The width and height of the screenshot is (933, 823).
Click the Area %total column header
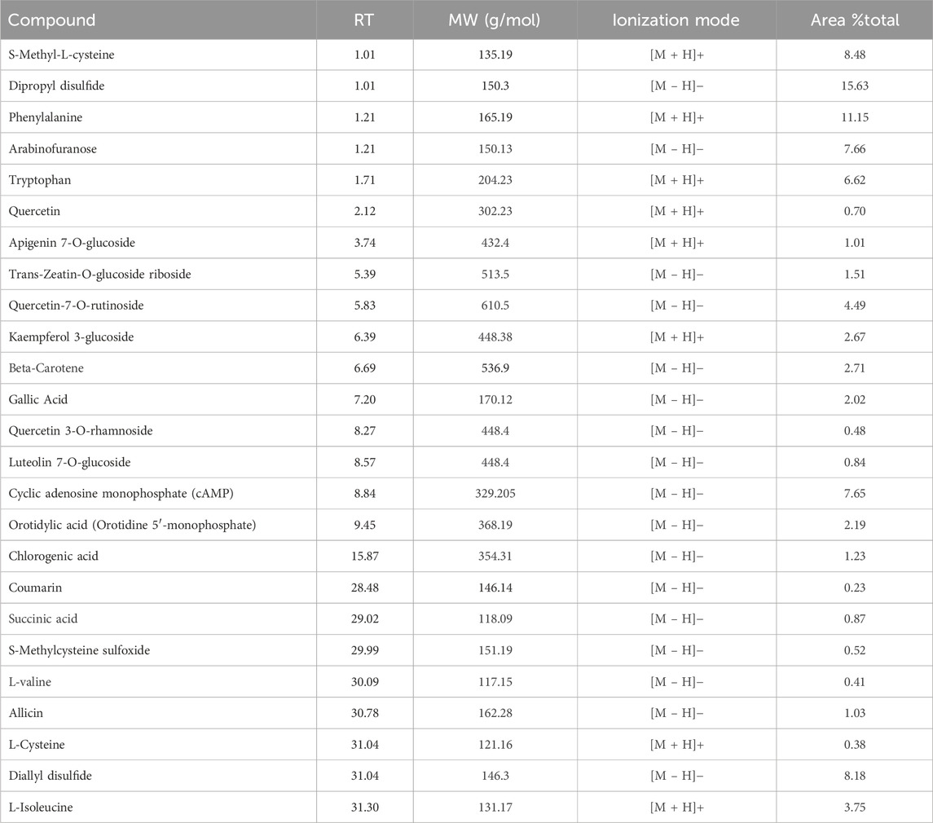854,20
